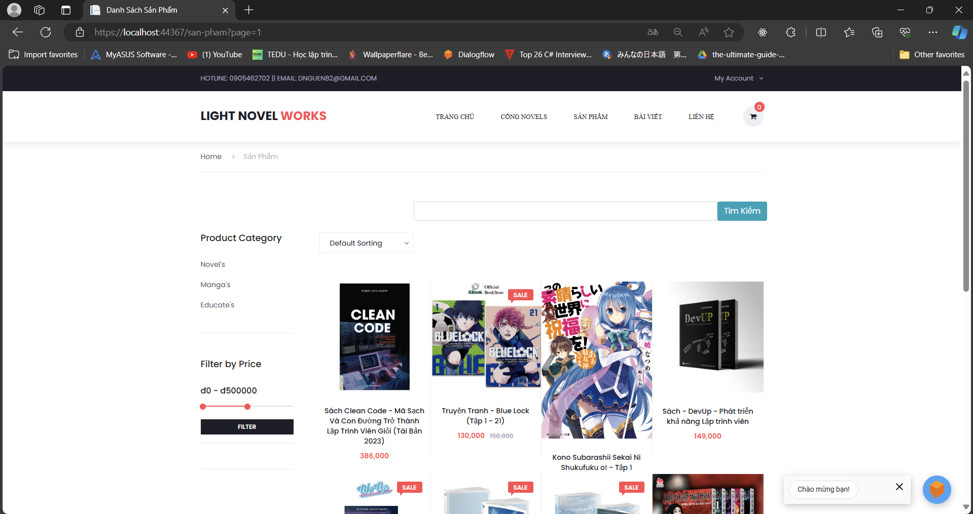Open Blue Lock manga cover thumbnail
973x514 pixels.
pyautogui.click(x=485, y=337)
